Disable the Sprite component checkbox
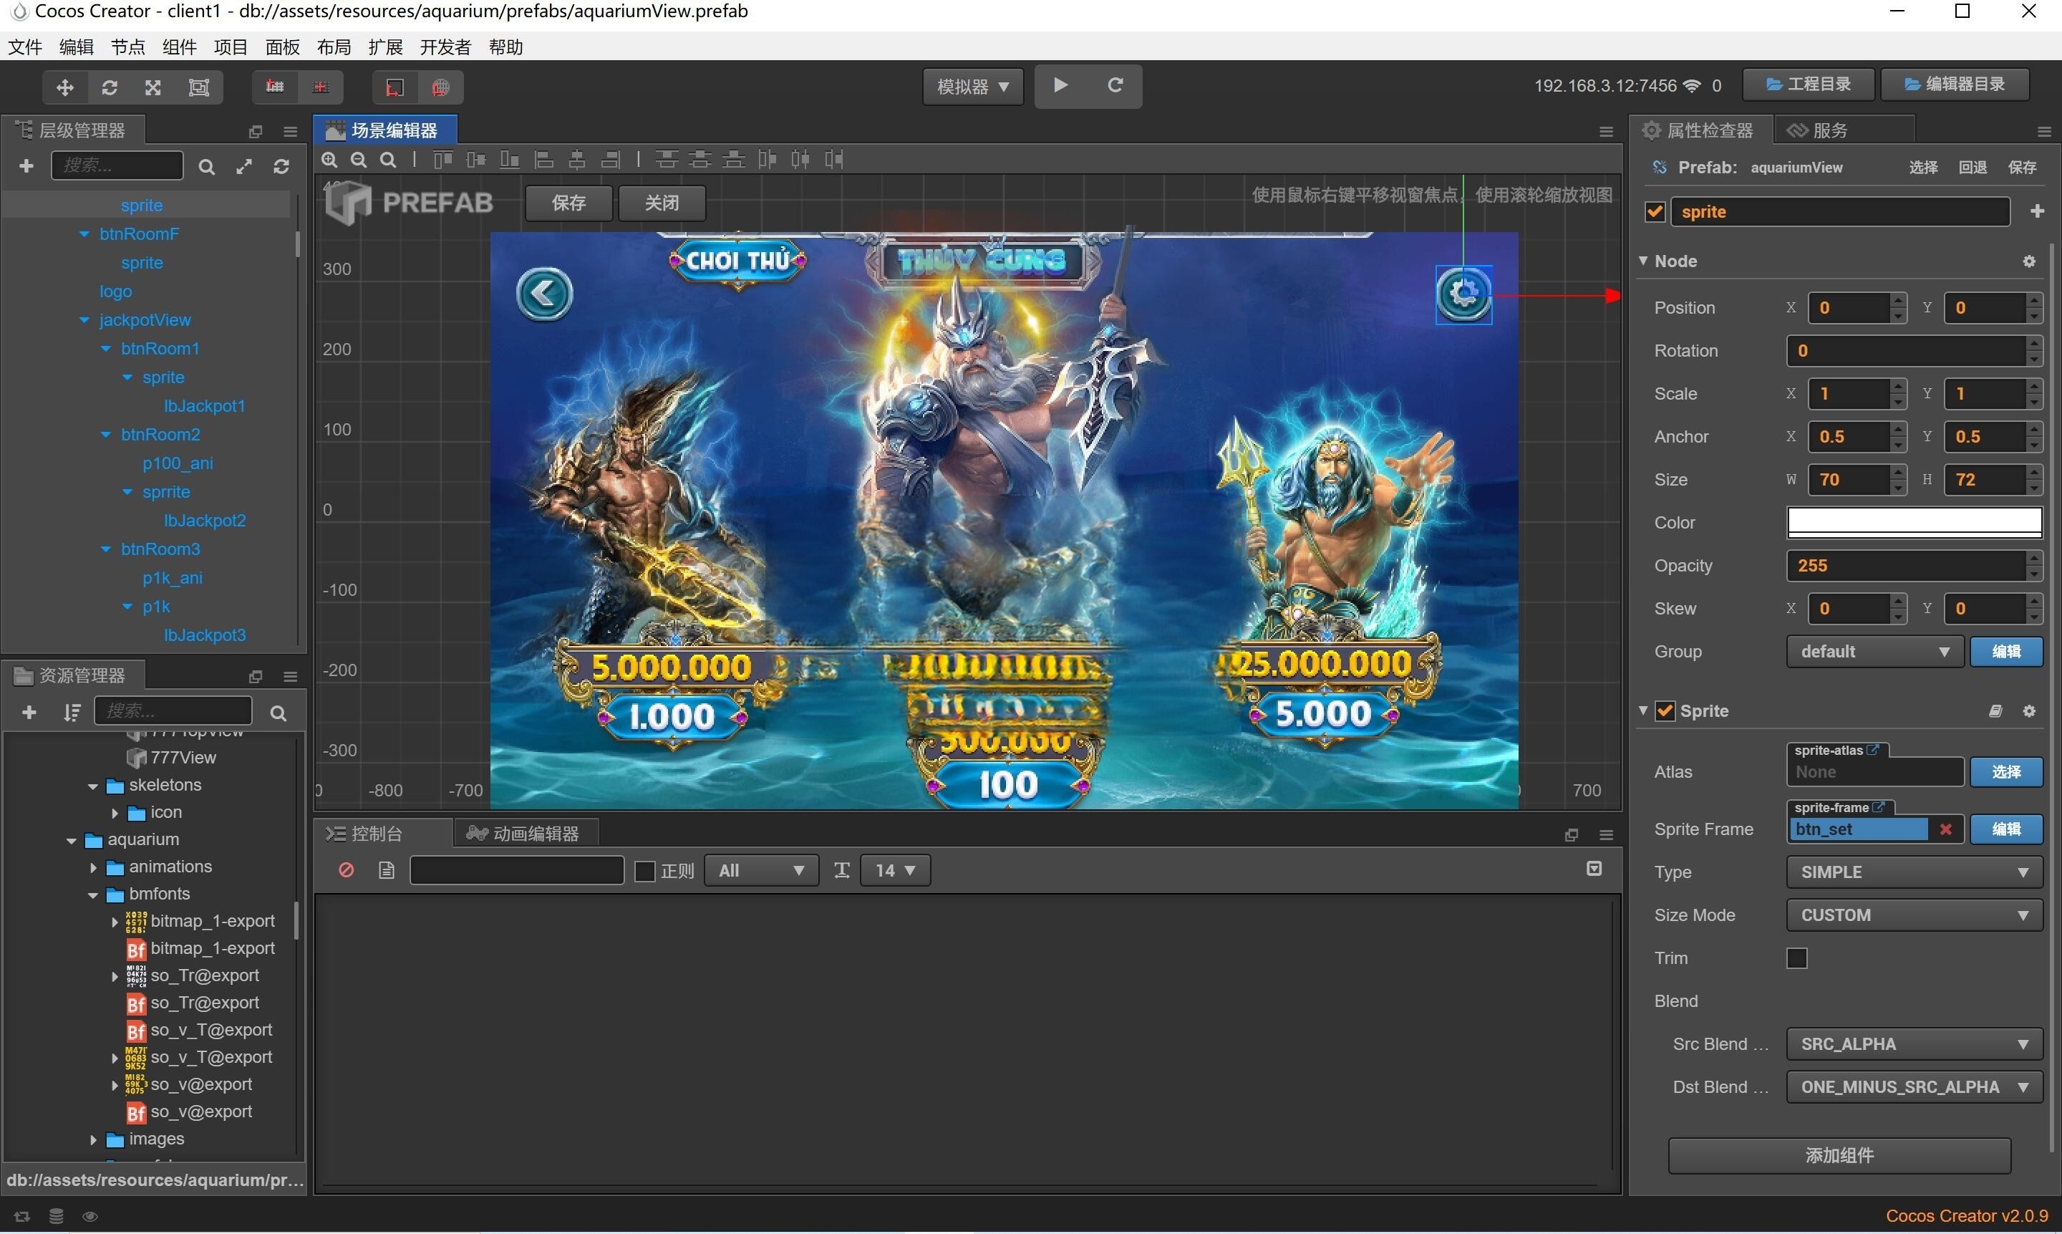Viewport: 2062px width, 1234px height. click(x=1665, y=711)
